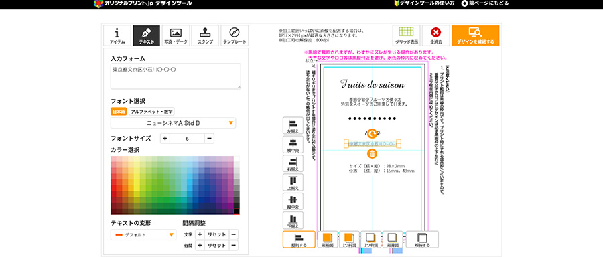The width and height of the screenshot is (603, 257).
Task: Open the ニューシネマA Std D font dropdown
Action: 173,123
